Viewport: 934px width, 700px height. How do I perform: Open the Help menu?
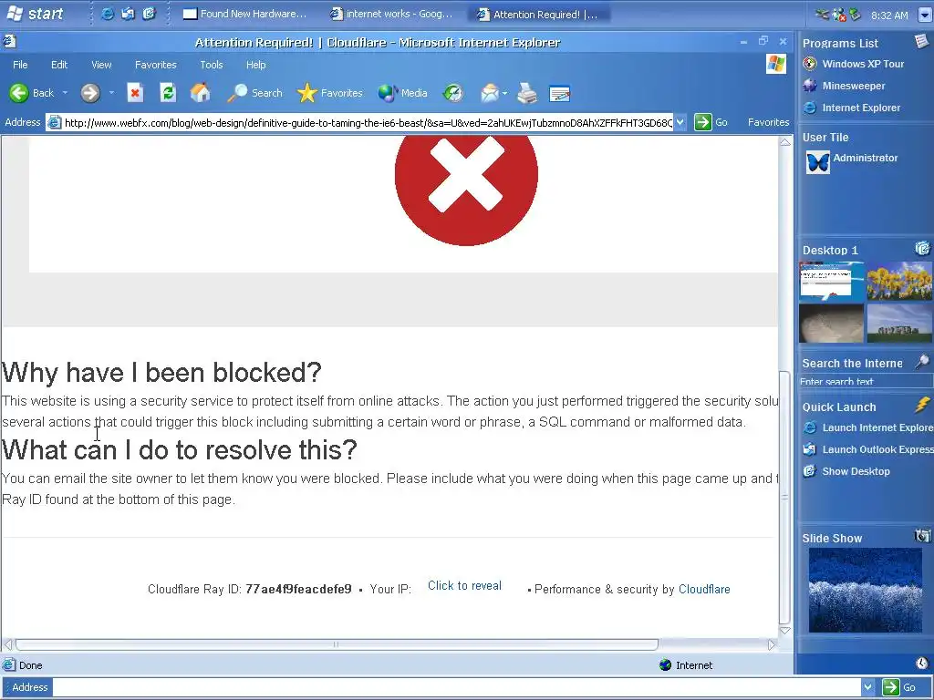256,65
